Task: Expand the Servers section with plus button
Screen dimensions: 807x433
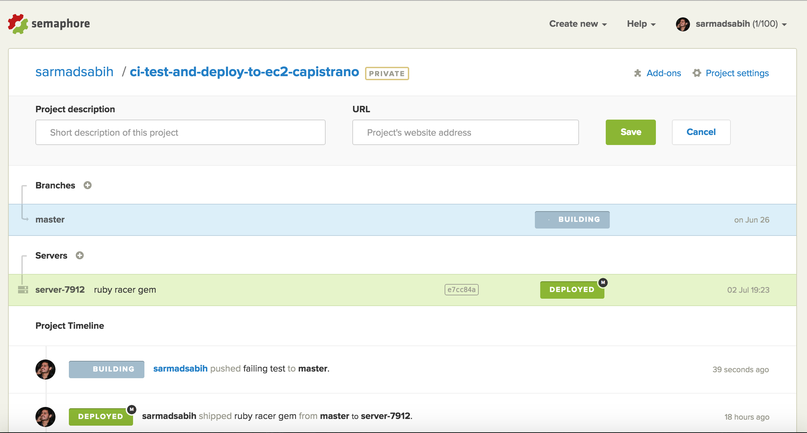Action: (x=80, y=256)
